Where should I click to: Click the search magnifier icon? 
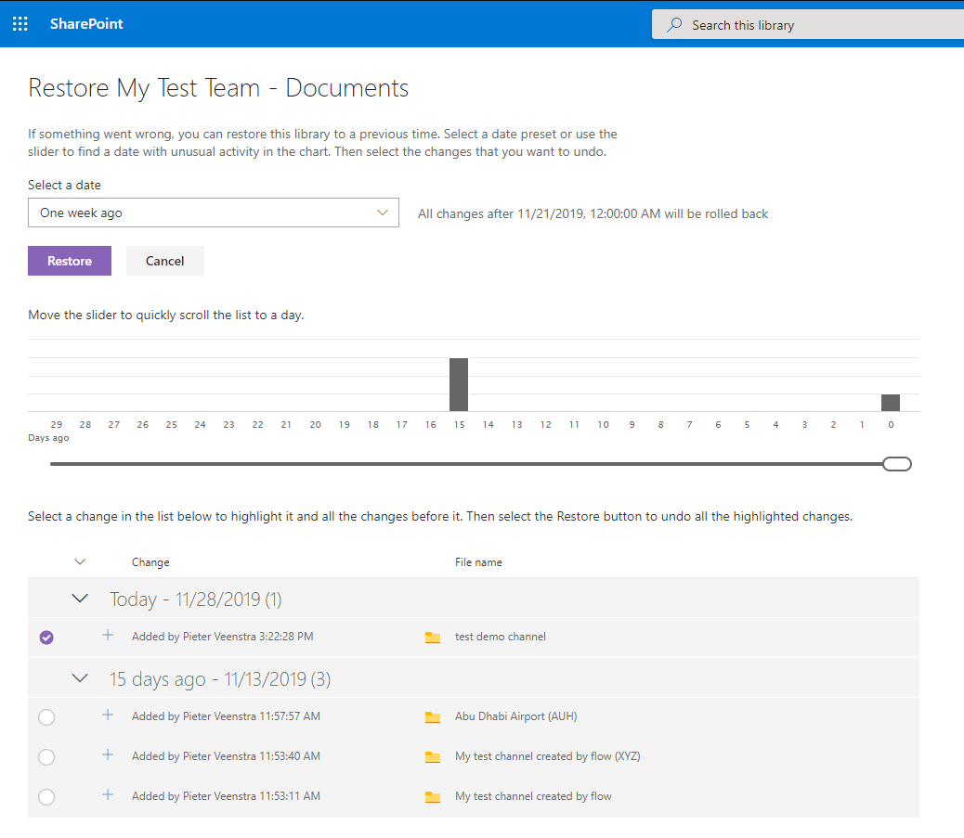point(674,24)
